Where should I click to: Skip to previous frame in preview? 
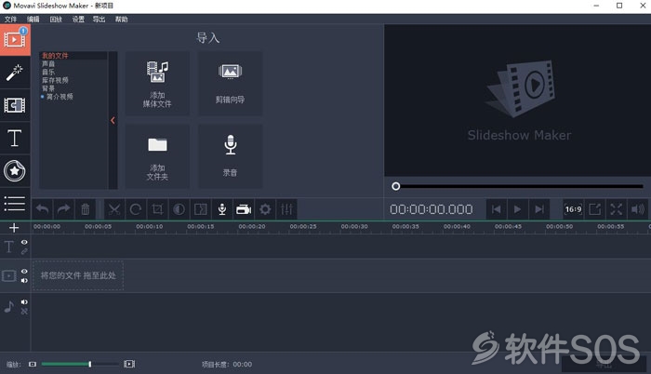(496, 209)
